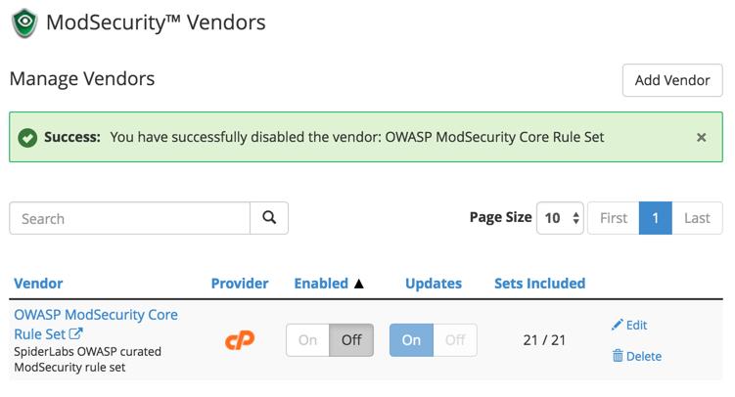Image resolution: width=735 pixels, height=397 pixels.
Task: Select Off on the Enabled toggle
Action: click(x=351, y=340)
